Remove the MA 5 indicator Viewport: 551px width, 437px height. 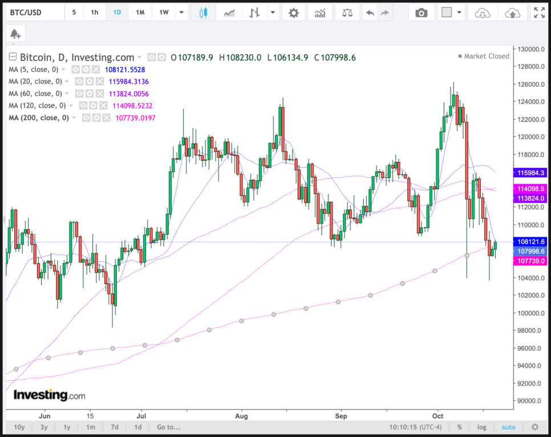[96, 70]
